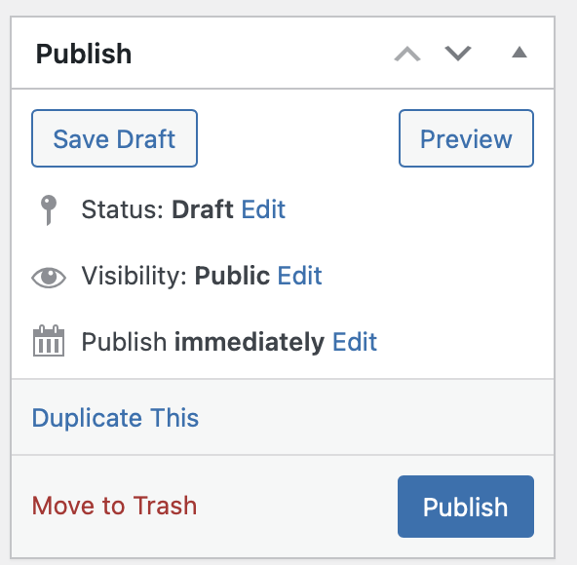Click the Visibility: Public label text
This screenshot has width=577, height=565.
click(175, 276)
